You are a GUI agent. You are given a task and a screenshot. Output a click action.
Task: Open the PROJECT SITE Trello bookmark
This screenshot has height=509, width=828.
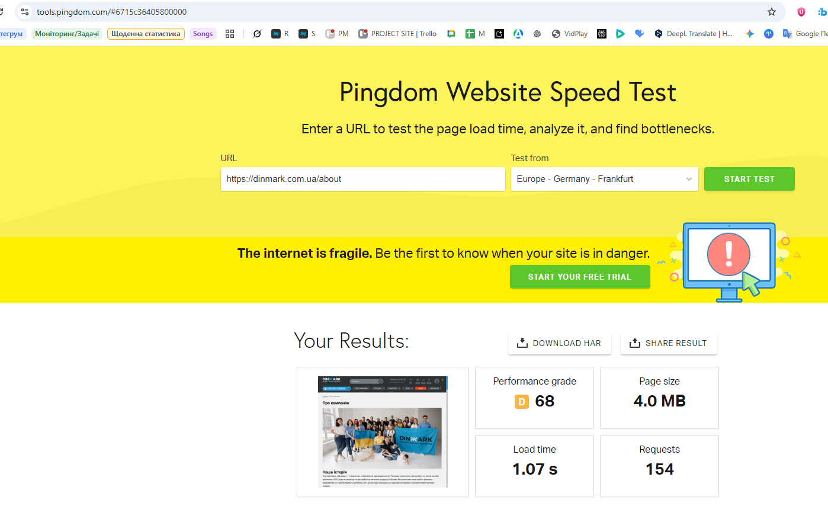[x=397, y=34]
